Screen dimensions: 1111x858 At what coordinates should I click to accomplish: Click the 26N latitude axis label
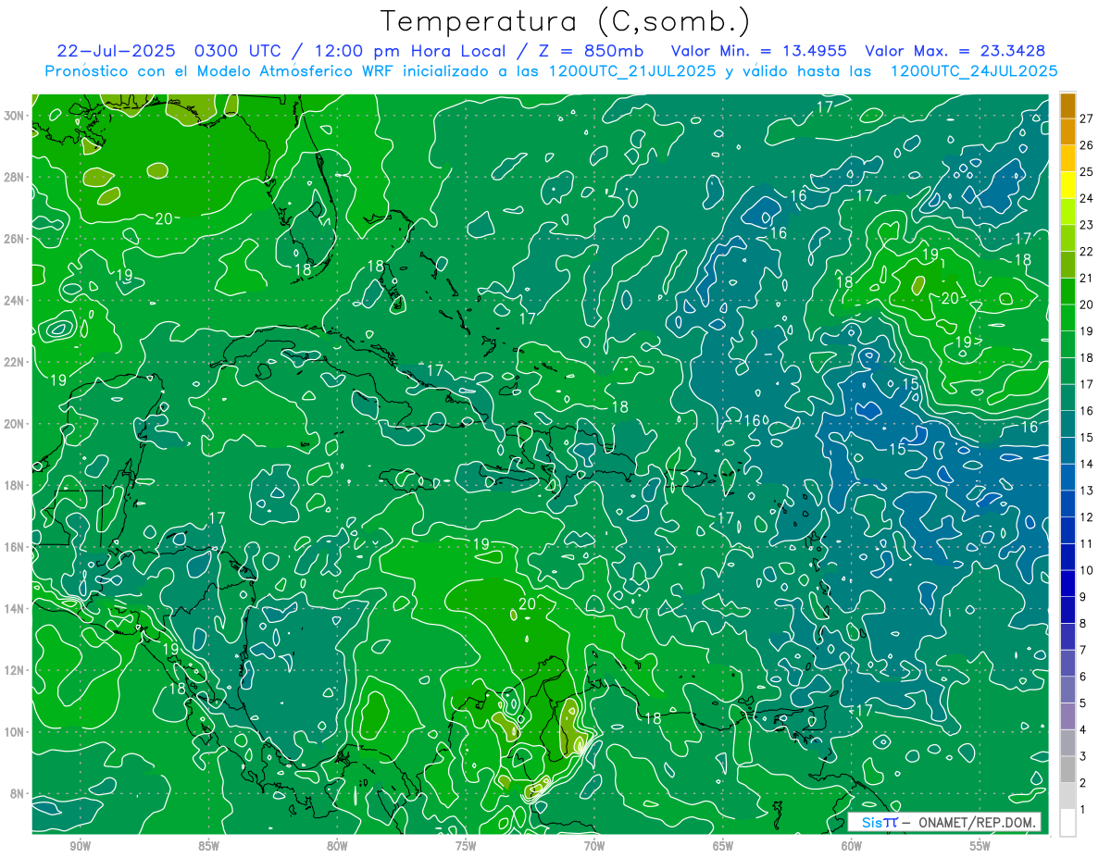click(14, 239)
